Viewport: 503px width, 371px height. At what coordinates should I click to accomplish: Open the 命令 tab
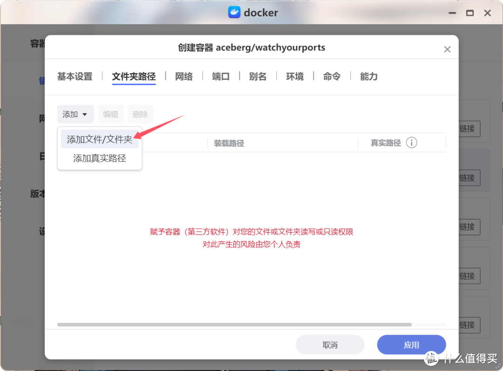pos(331,76)
